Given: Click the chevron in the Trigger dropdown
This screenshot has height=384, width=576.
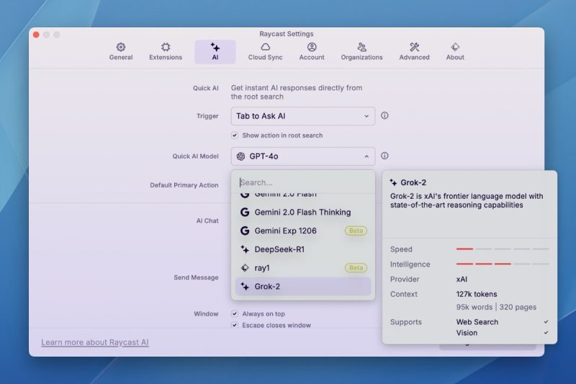Looking at the screenshot, I should click(x=366, y=116).
